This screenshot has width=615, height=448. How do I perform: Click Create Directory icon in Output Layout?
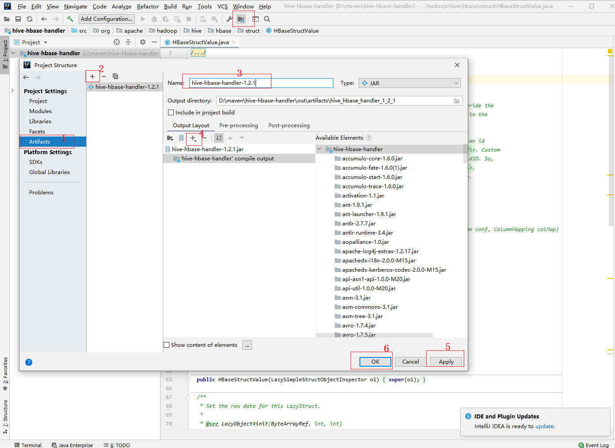[x=170, y=138]
